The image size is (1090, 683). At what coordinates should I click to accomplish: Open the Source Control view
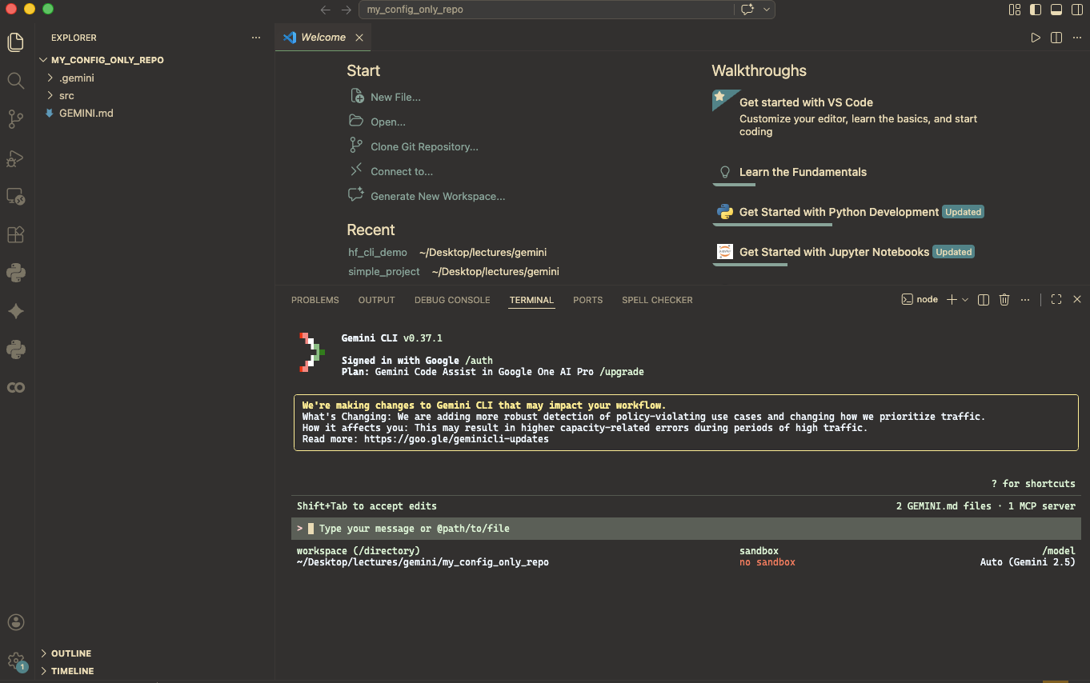point(16,119)
